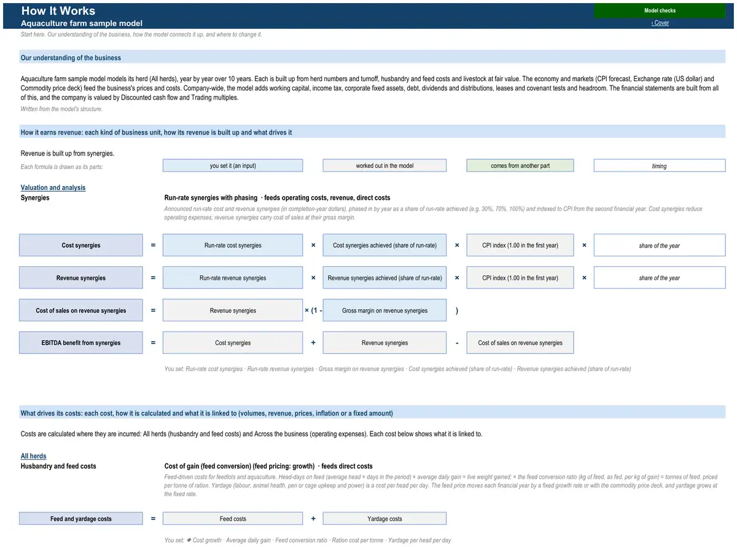Click CPI index box in Revenue synergies row
The image size is (737, 547).
click(x=520, y=278)
